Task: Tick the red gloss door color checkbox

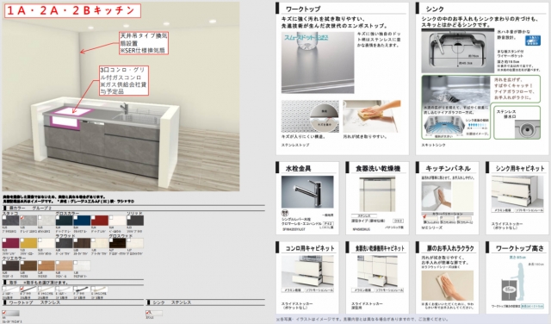Action: point(94,218)
